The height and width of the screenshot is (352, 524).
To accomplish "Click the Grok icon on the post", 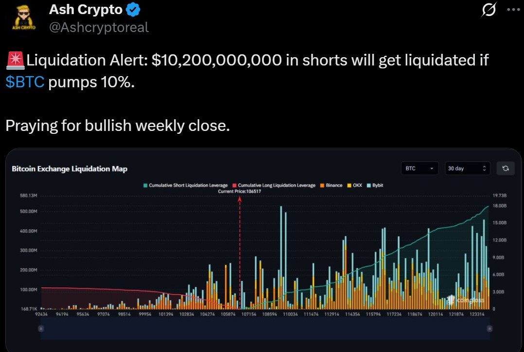I will 487,11.
